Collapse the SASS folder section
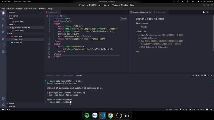Viewport: 214px width, 120px height. coord(10,34)
